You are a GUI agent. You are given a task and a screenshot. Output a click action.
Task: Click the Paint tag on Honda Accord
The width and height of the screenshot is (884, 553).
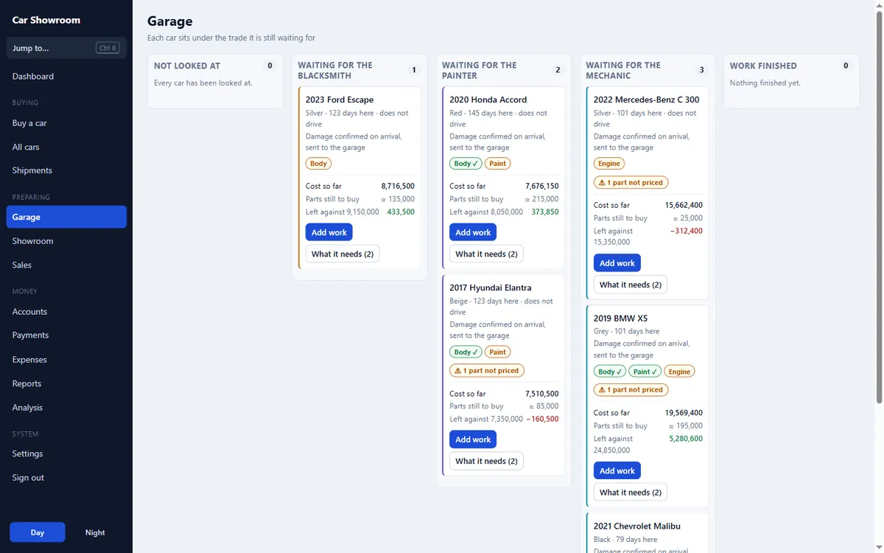coord(498,164)
